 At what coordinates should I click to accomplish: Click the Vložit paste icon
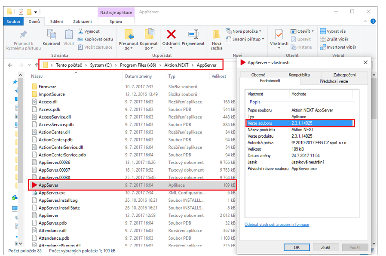pos(69,34)
